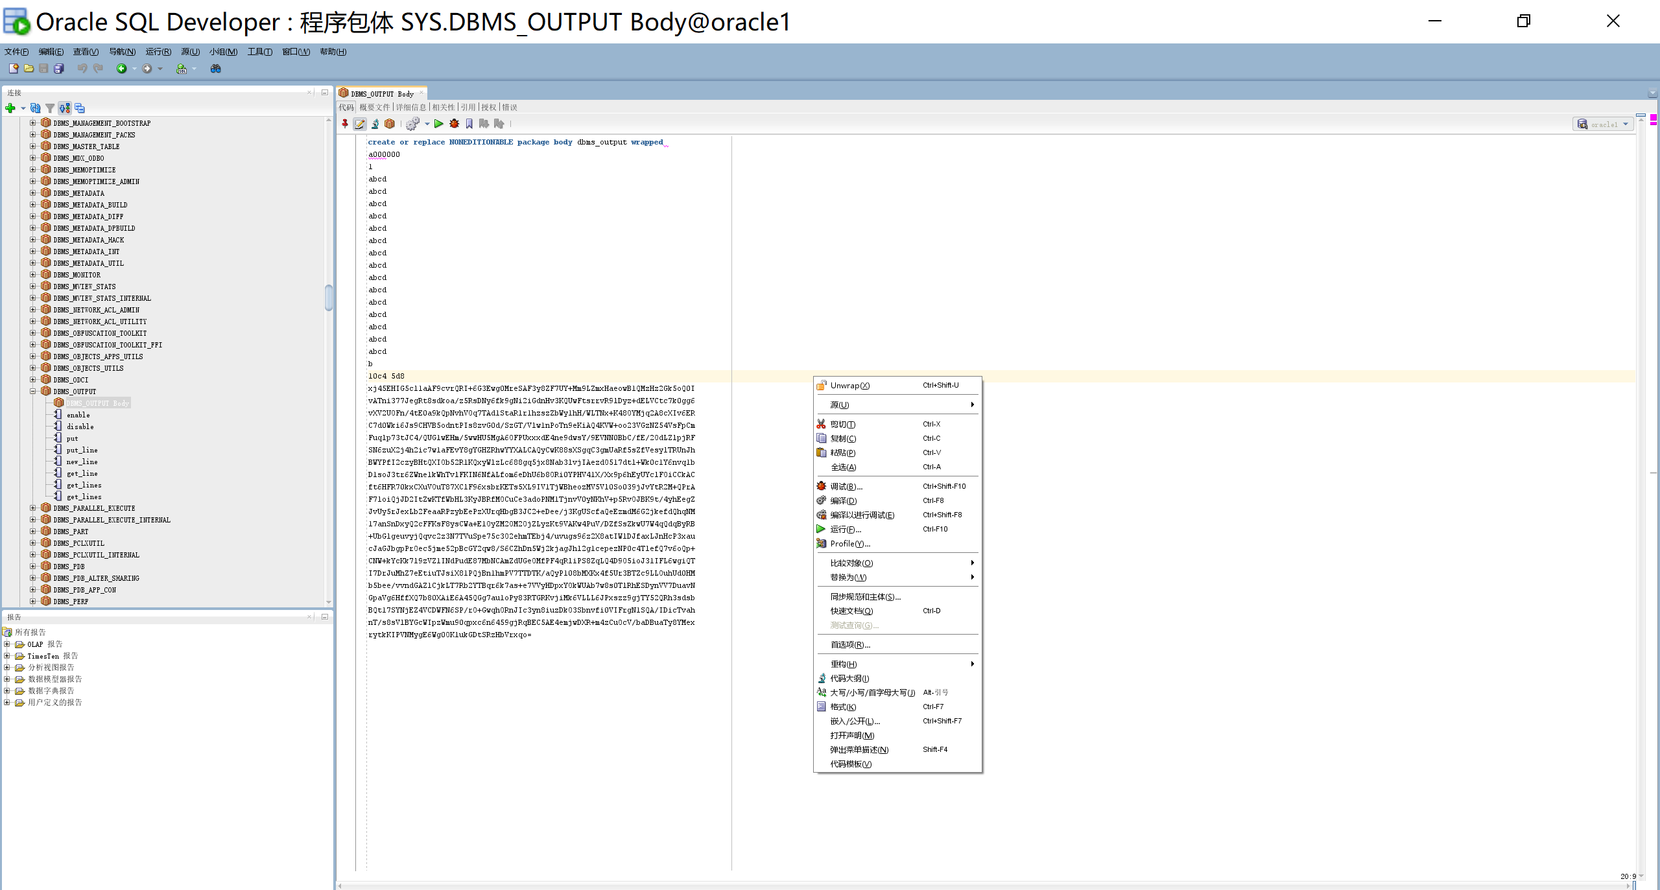Click the binoculars Find DB Object icon
The width and height of the screenshot is (1660, 890).
[216, 69]
